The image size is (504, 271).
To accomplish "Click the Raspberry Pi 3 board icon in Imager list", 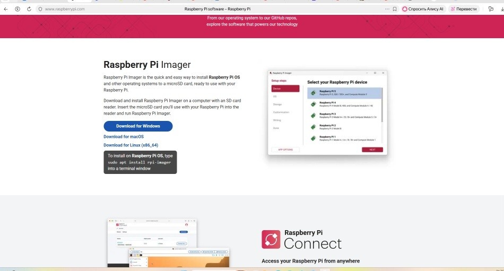I will pyautogui.click(x=314, y=116).
